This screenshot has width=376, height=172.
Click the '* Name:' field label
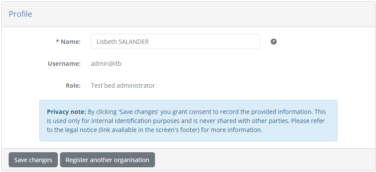(68, 42)
